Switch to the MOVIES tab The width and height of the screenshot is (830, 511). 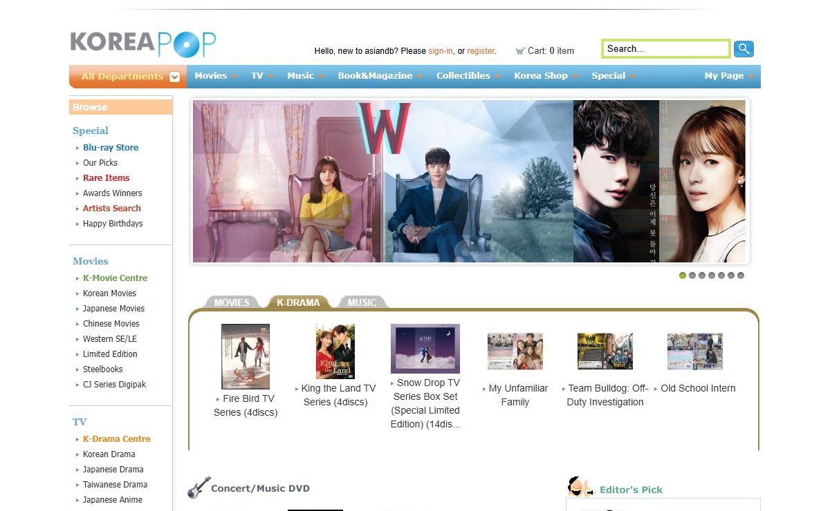point(232,302)
